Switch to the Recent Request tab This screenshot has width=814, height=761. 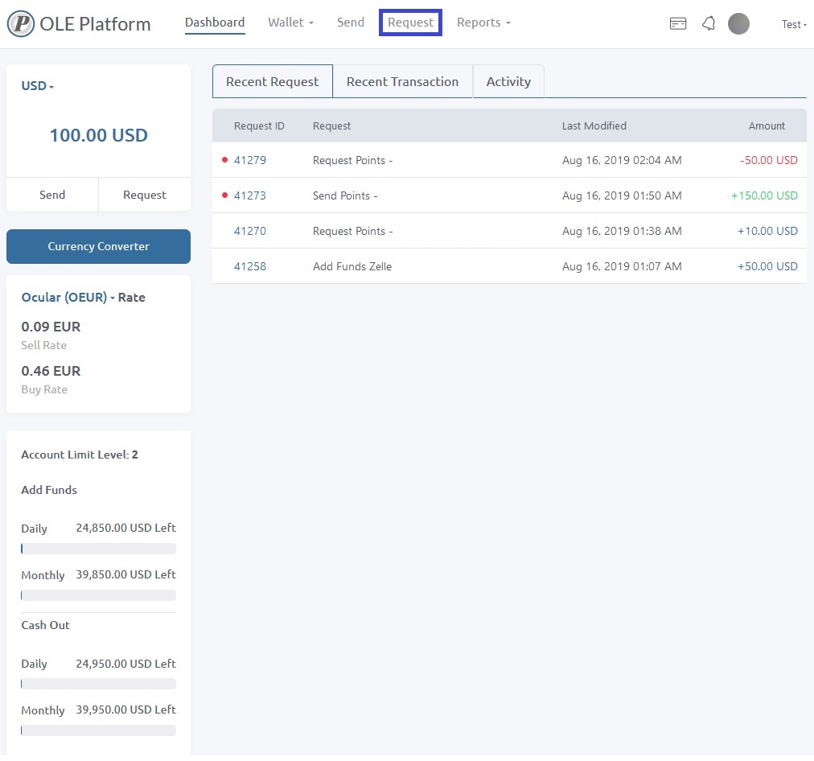point(273,81)
